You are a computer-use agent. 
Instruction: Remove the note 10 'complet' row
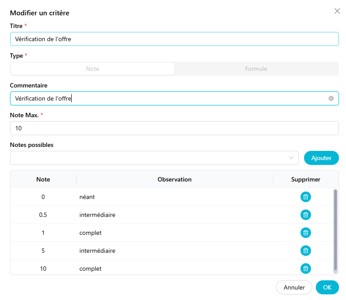point(306,269)
